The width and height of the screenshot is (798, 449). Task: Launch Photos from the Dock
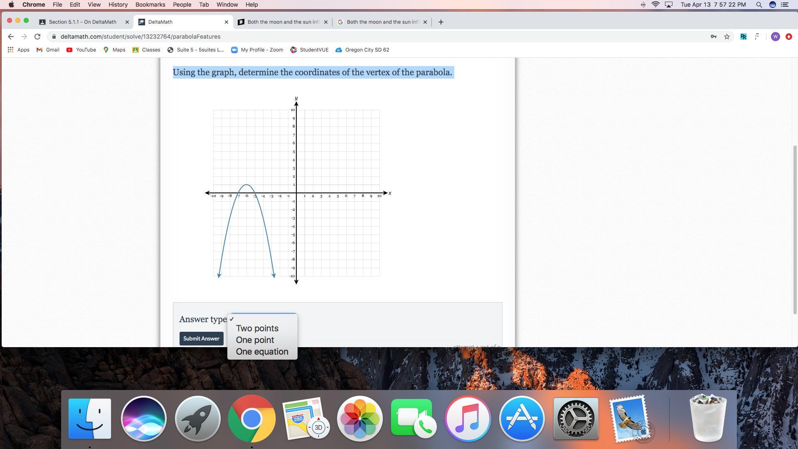tap(360, 418)
